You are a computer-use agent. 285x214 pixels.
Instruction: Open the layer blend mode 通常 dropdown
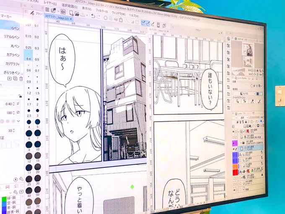[244, 117]
